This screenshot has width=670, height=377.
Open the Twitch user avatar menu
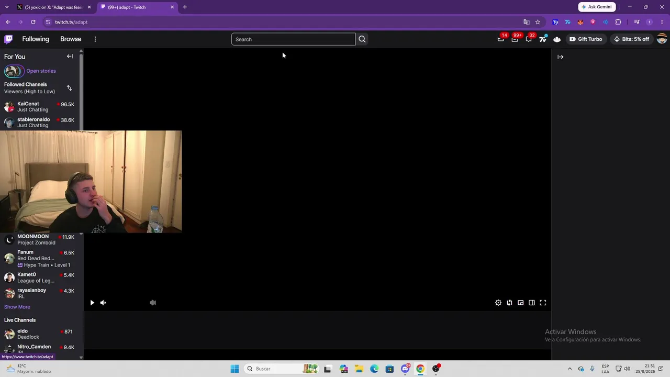tap(662, 39)
